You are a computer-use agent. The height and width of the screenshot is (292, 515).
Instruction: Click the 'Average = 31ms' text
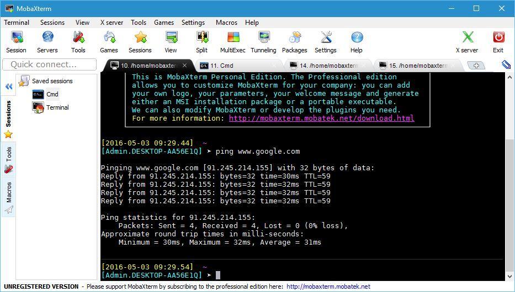tap(290, 242)
